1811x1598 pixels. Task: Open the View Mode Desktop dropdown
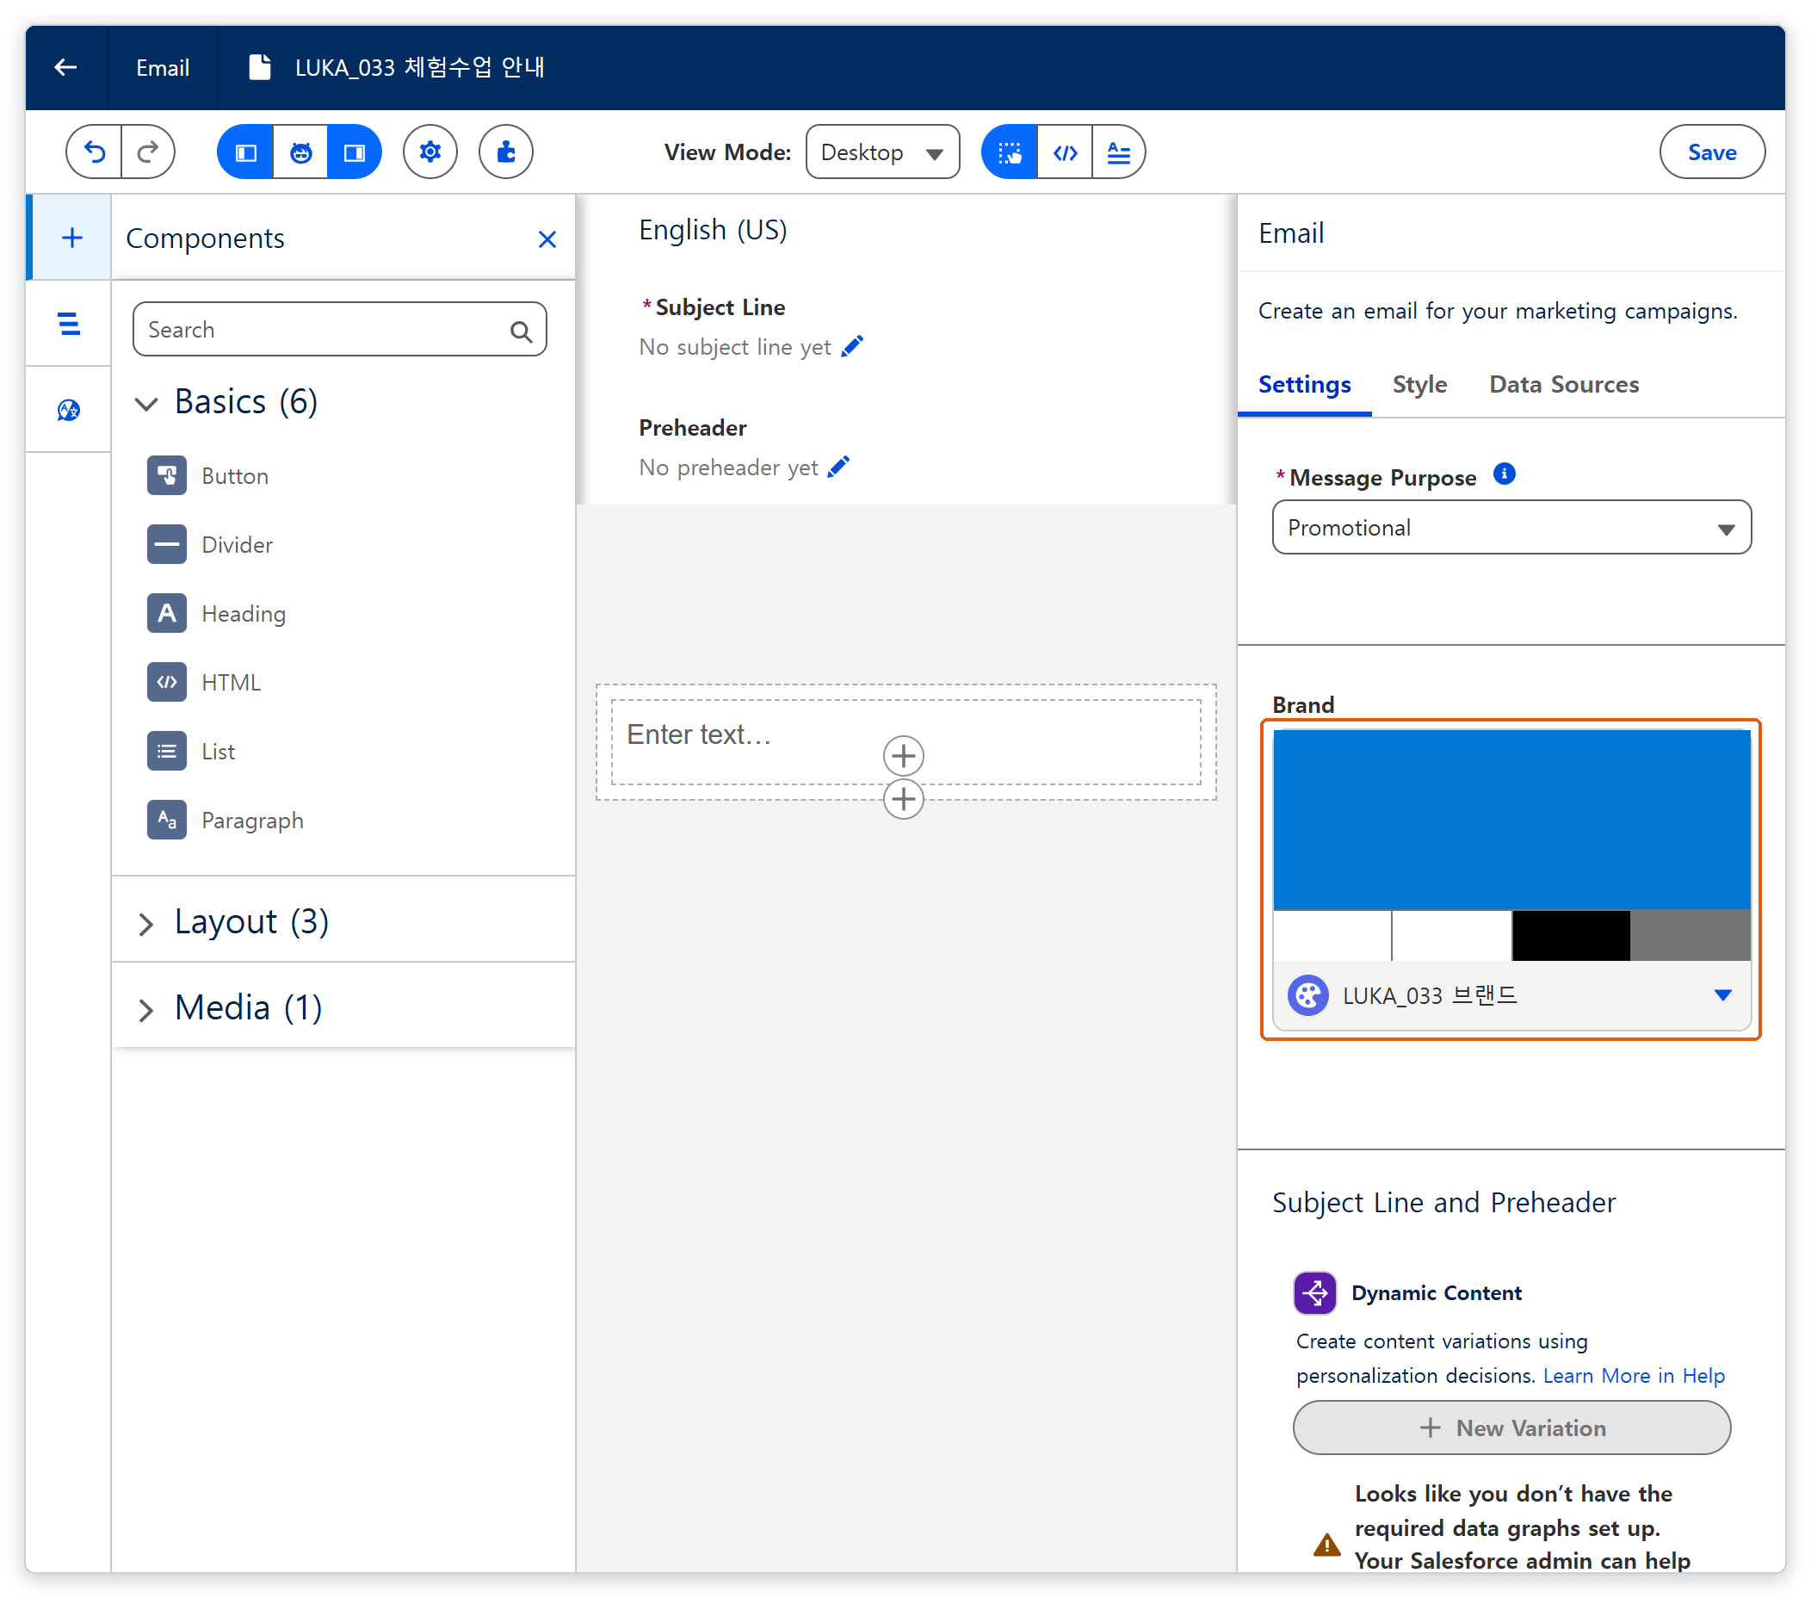tap(882, 152)
